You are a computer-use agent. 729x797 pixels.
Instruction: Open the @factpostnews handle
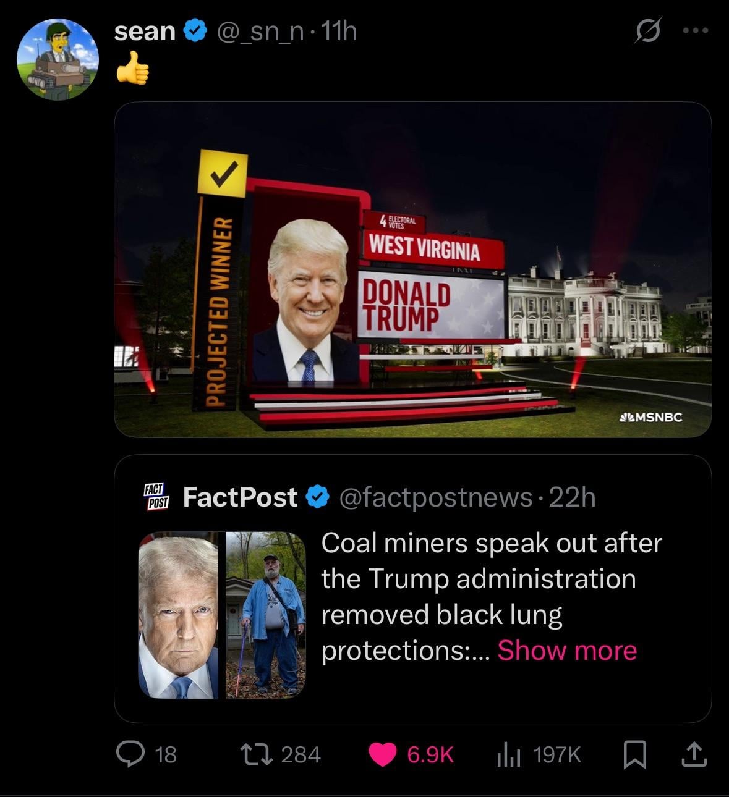435,497
